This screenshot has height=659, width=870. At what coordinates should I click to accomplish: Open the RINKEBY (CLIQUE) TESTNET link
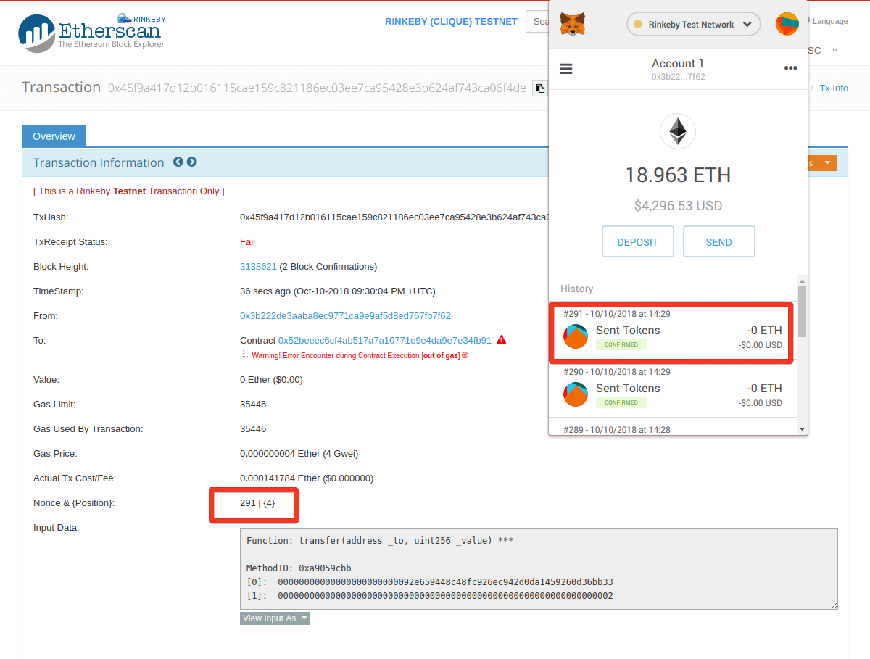[451, 22]
